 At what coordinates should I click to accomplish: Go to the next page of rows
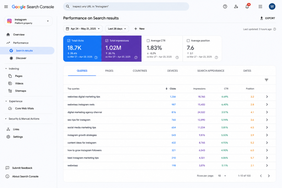click(269, 176)
